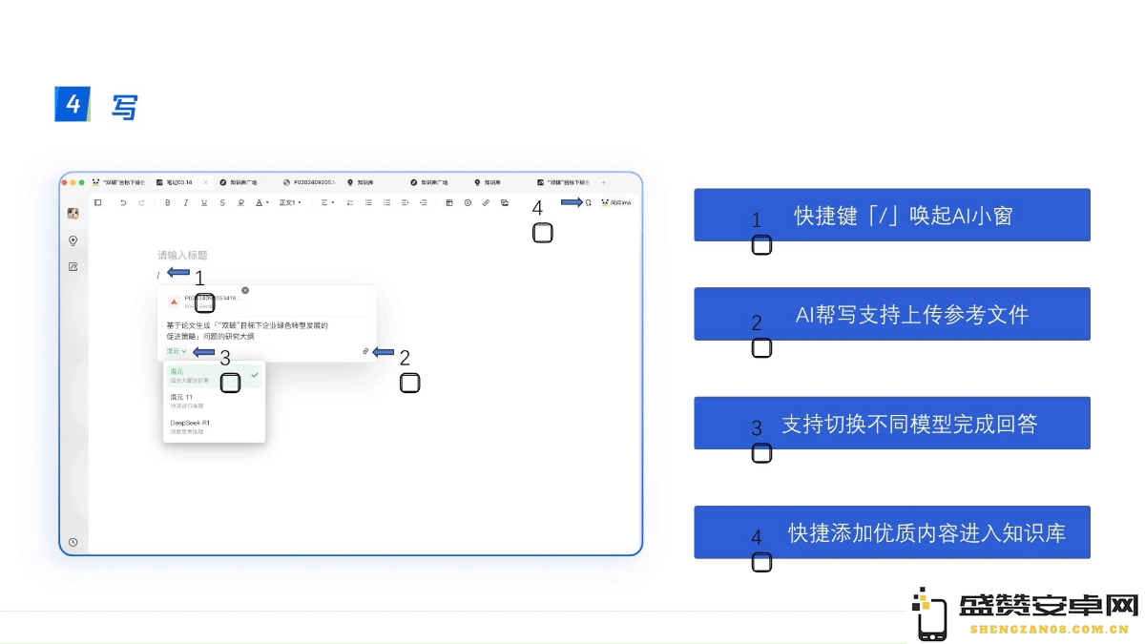Open the lightbulb icon in left sidebar

73,240
